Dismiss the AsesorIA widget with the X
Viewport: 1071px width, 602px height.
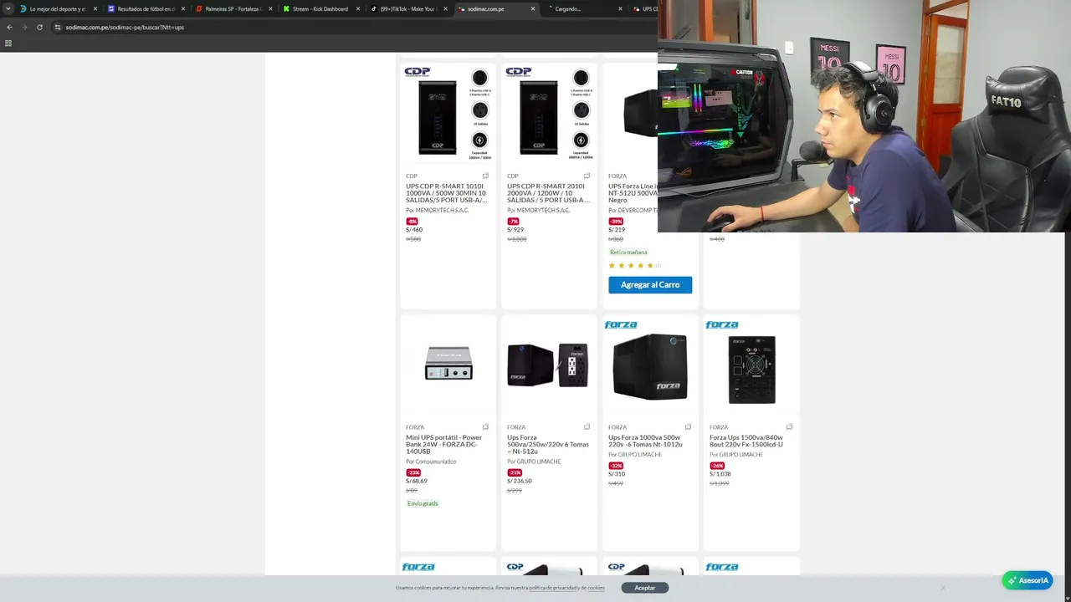(943, 588)
